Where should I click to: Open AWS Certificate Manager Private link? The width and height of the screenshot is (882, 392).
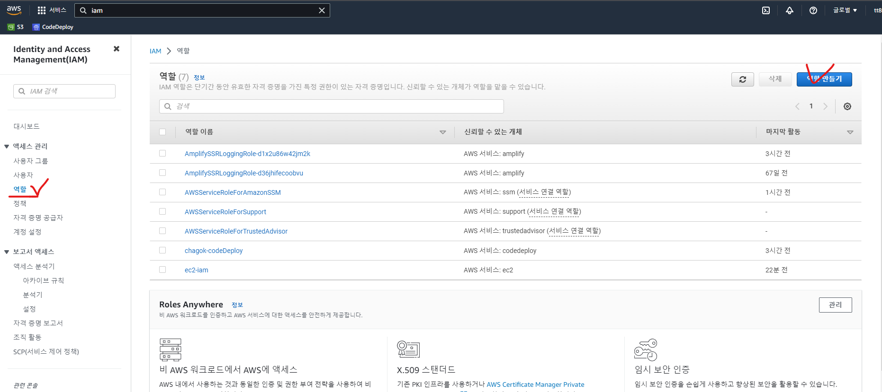click(x=535, y=384)
